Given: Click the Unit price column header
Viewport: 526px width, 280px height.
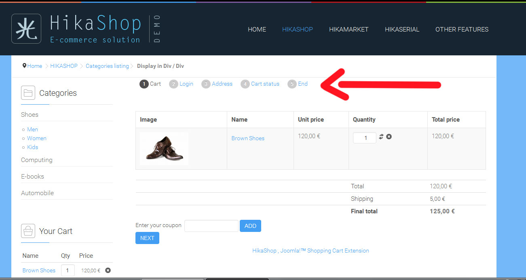Looking at the screenshot, I should coord(311,120).
